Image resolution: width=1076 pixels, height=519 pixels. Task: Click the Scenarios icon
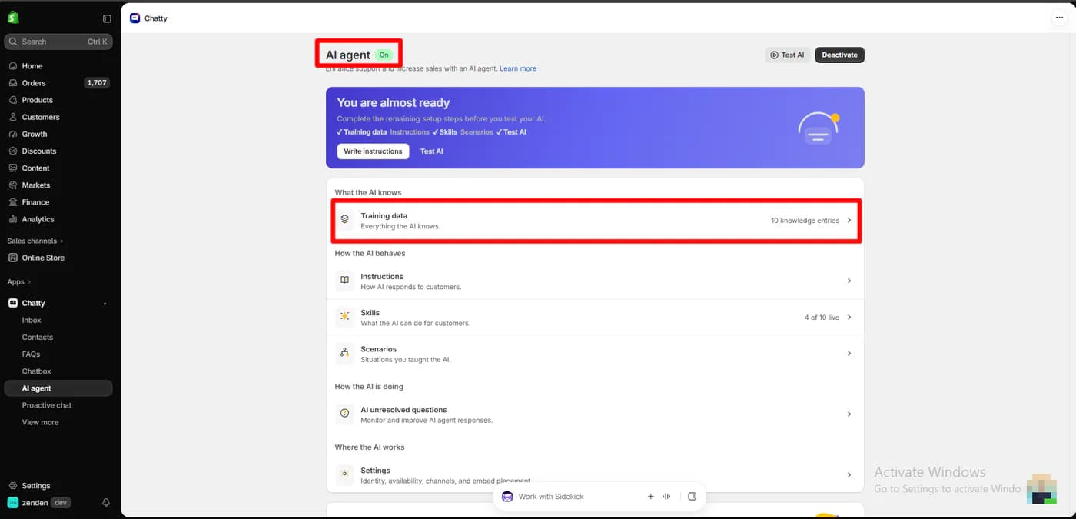(344, 354)
